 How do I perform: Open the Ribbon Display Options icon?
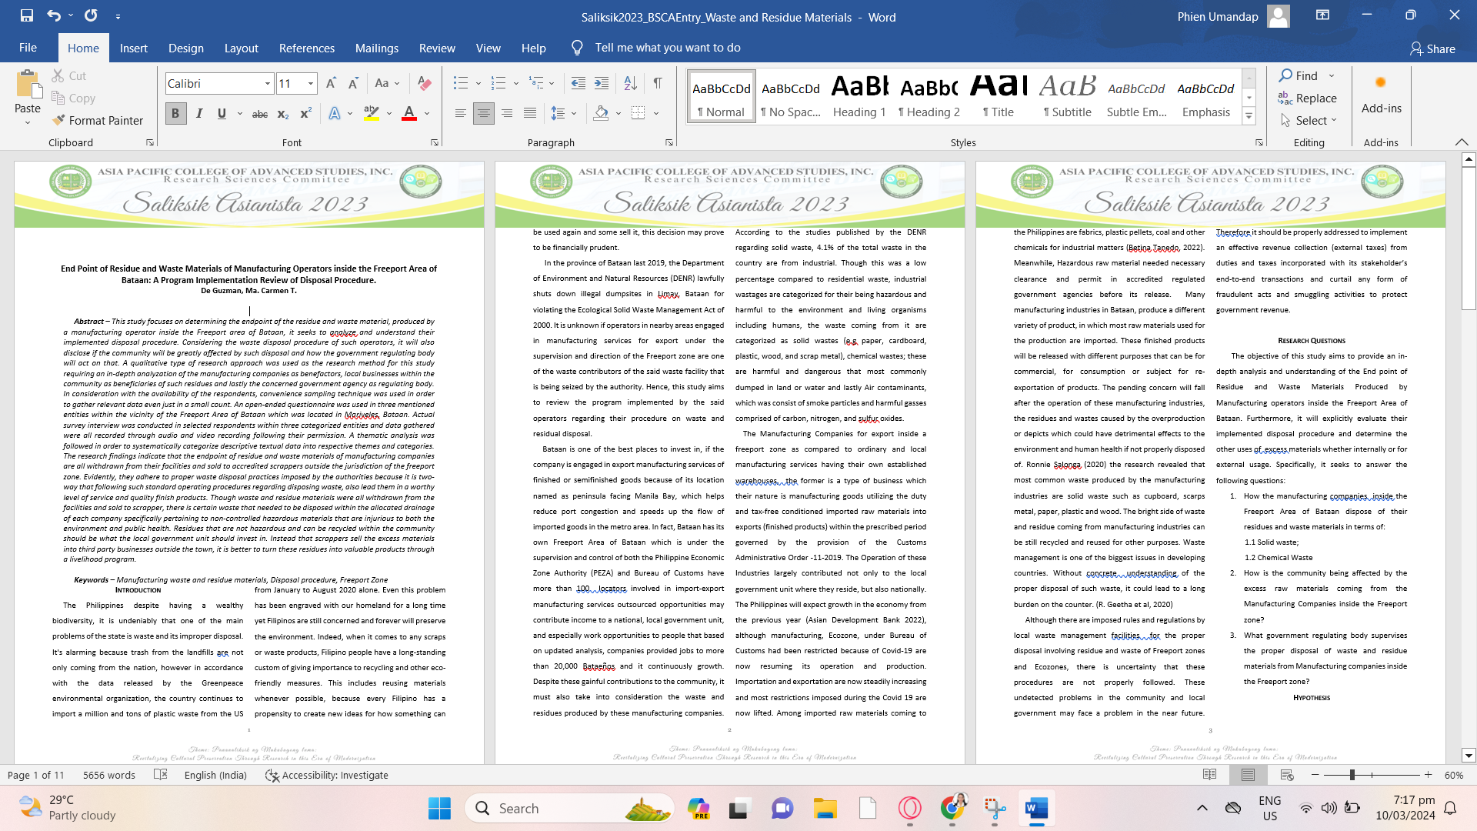[1322, 15]
